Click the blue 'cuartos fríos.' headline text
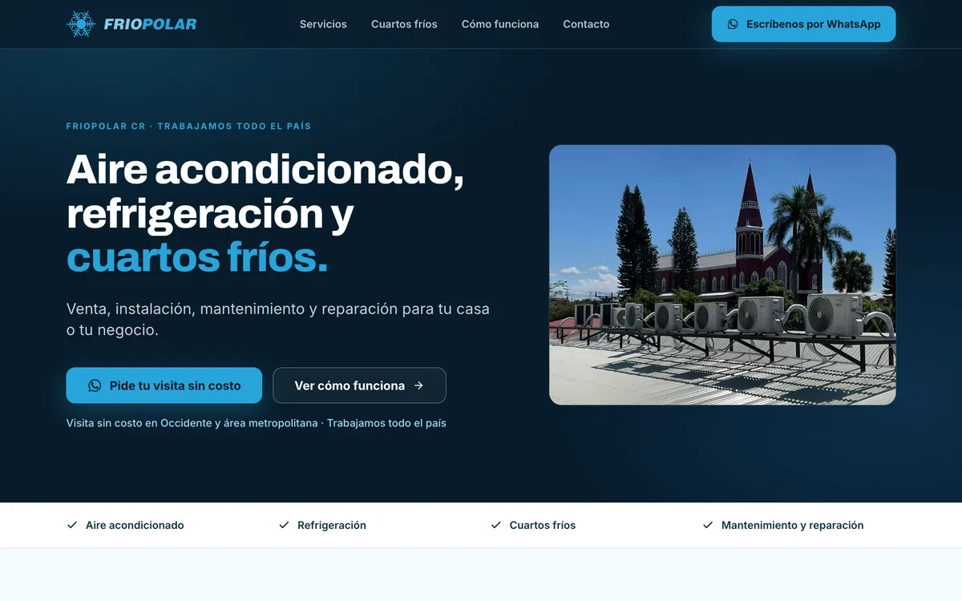The image size is (962, 601). (197, 257)
